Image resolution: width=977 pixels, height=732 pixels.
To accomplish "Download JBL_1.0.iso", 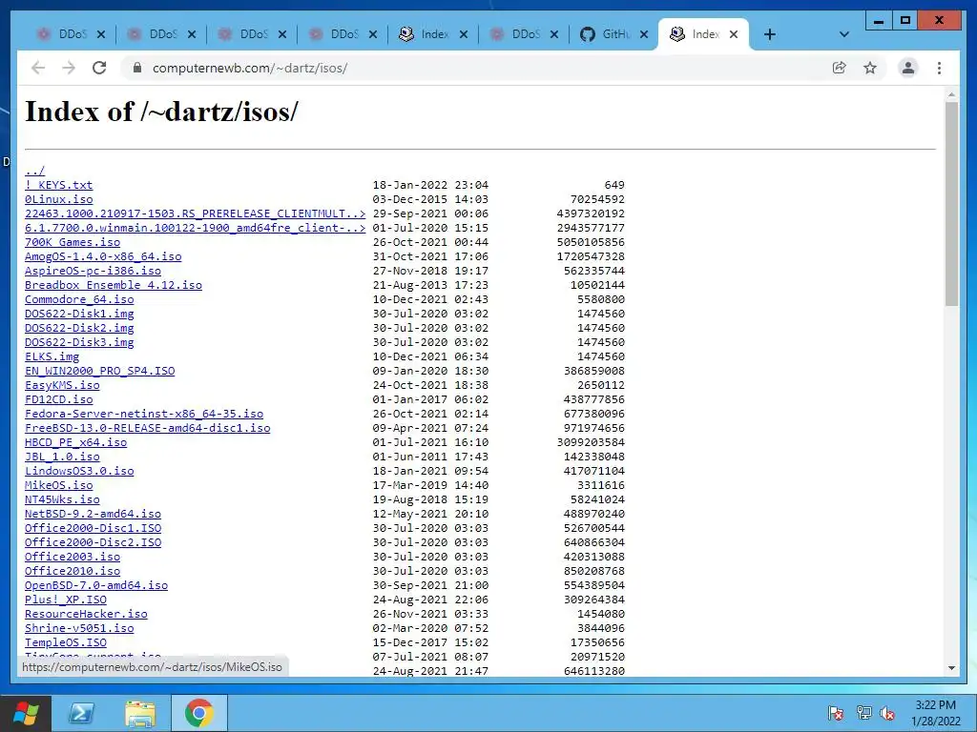I will click(x=62, y=457).
